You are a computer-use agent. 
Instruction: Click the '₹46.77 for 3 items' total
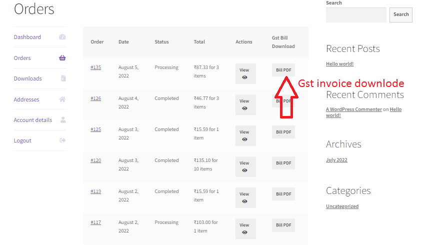click(206, 102)
